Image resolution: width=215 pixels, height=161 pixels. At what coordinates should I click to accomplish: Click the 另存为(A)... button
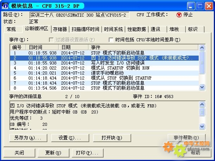(28, 138)
